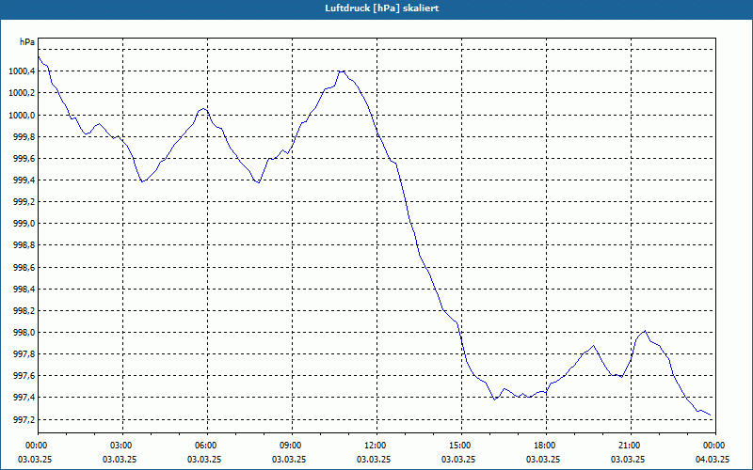Click the 997,4 y-axis label
The height and width of the screenshot is (470, 753).
point(24,398)
